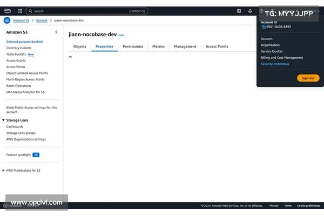
Task: Click the New badge by Table buckets
Action: [31, 55]
